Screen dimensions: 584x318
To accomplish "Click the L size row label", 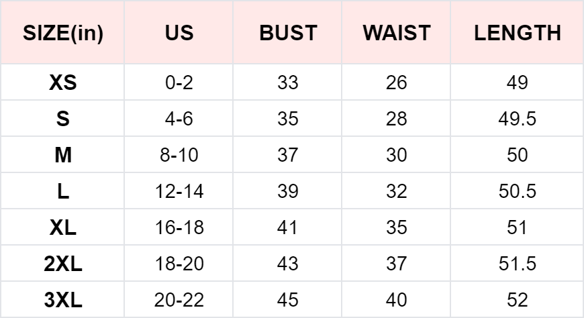I will (63, 192).
